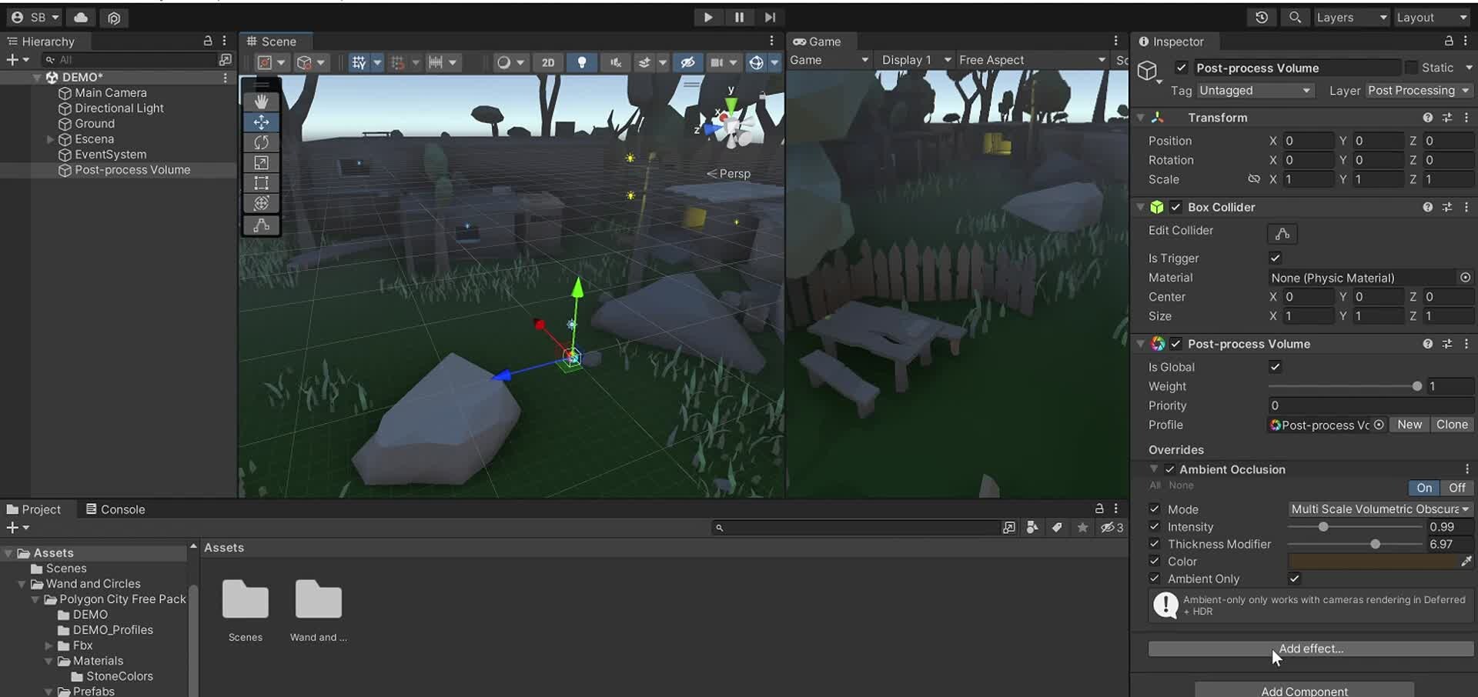Toggle scene audio icon

(616, 62)
